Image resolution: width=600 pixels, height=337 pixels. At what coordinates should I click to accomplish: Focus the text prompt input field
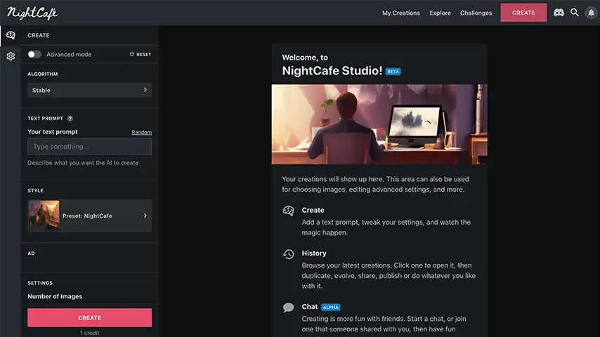[89, 147]
